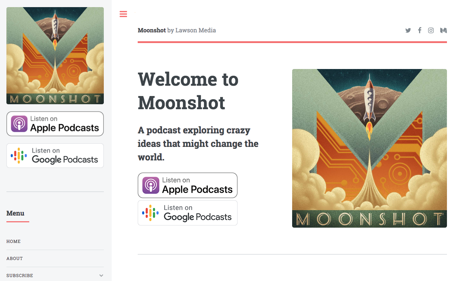468x281 pixels.
Task: Click the sidebar Listen on Apple Podcasts badge
Action: pos(55,123)
